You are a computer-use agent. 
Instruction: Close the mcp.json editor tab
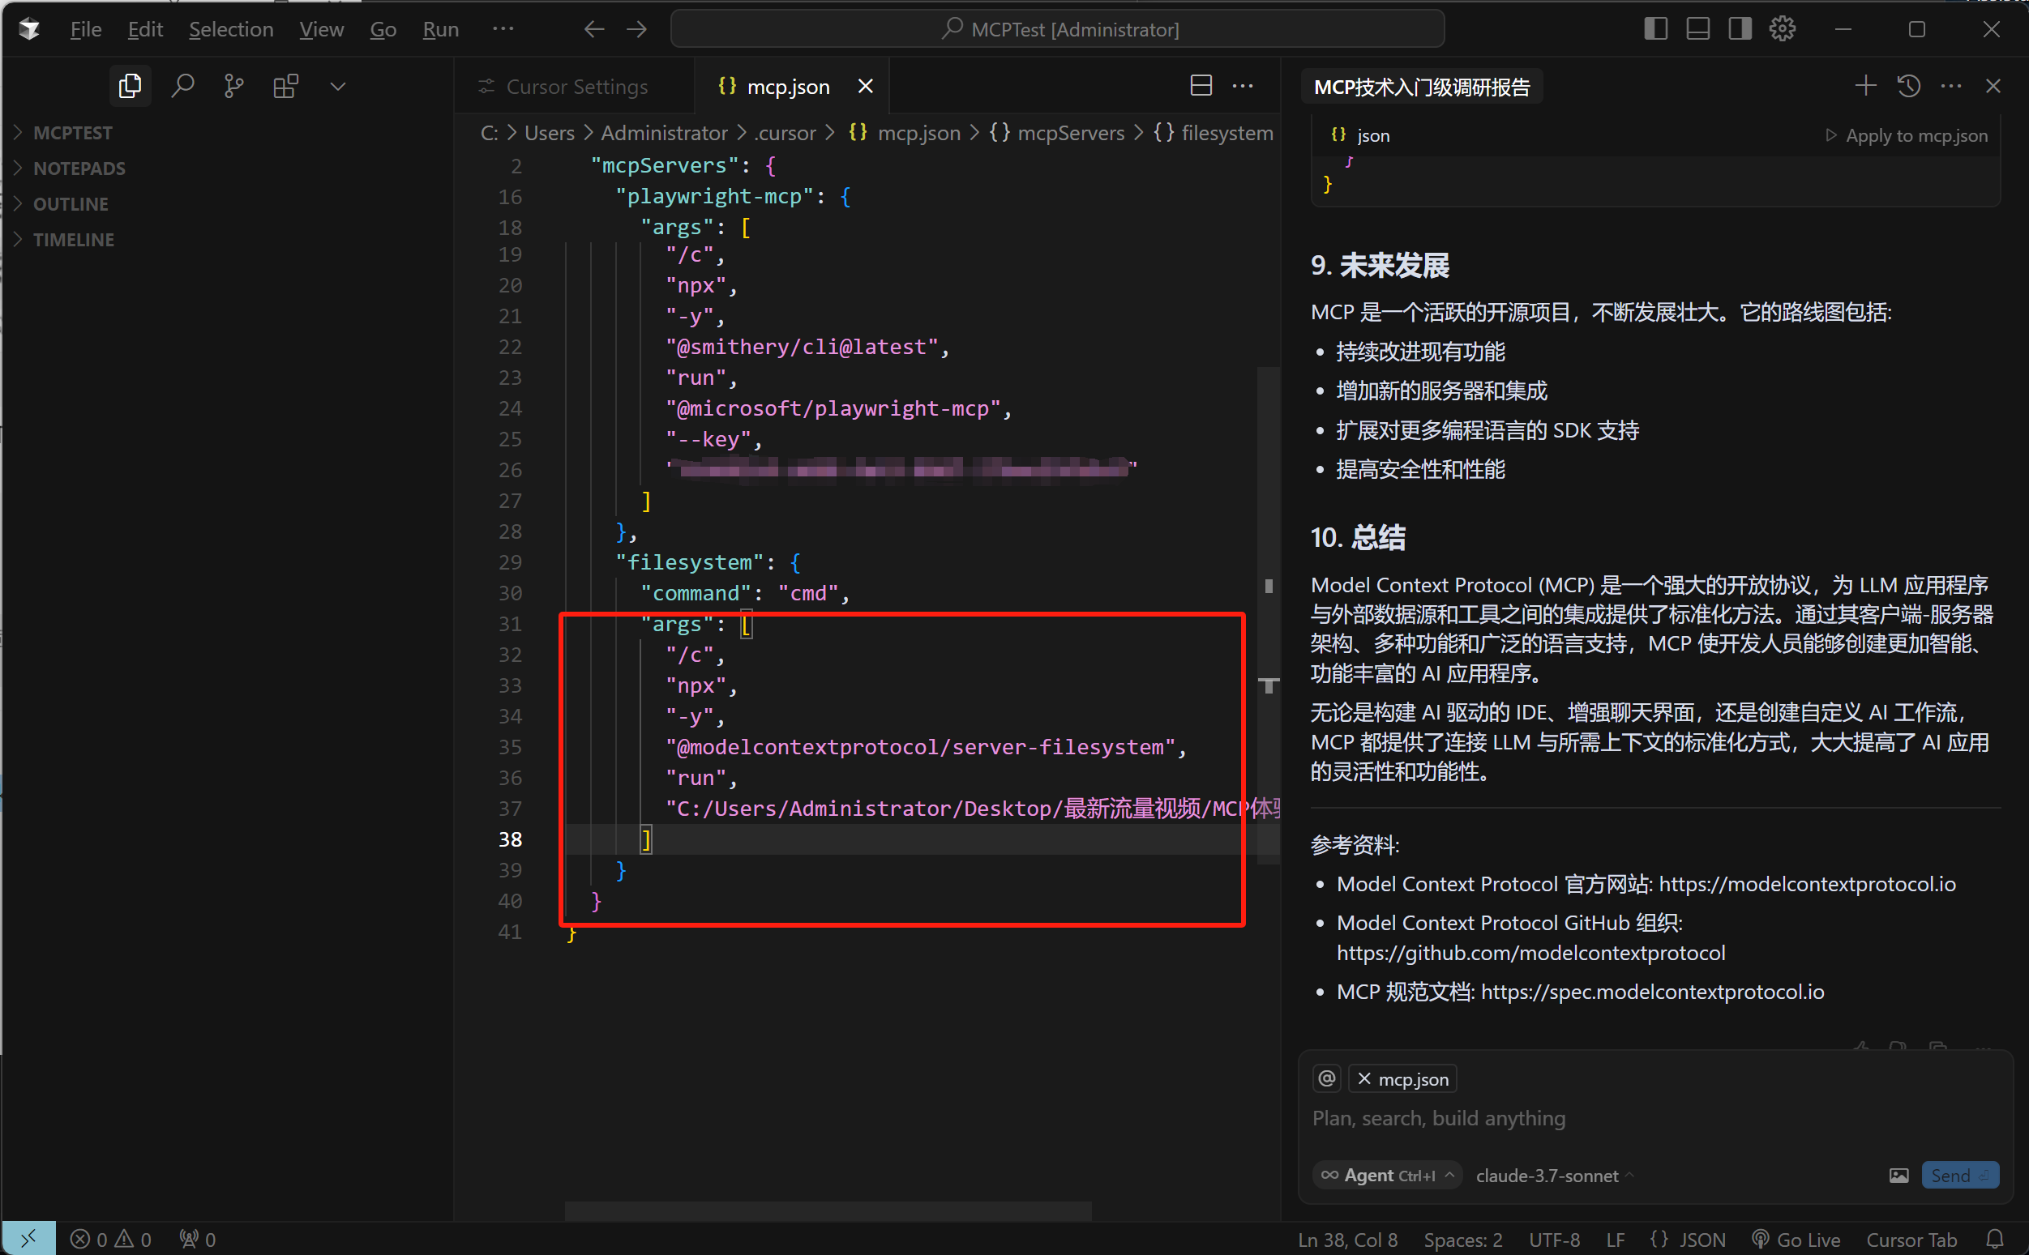pyautogui.click(x=865, y=87)
